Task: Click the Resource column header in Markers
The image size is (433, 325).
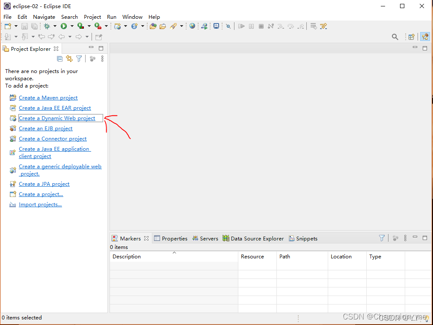Action: point(257,257)
